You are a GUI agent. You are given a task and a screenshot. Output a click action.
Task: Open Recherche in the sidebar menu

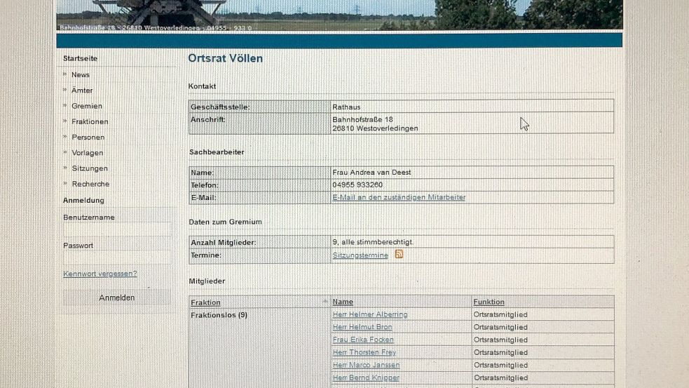pyautogui.click(x=90, y=184)
